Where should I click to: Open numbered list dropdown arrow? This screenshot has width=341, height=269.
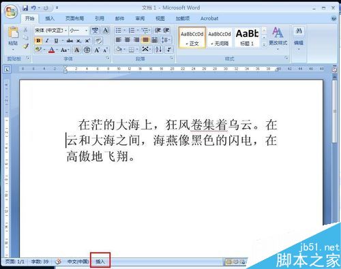point(138,31)
